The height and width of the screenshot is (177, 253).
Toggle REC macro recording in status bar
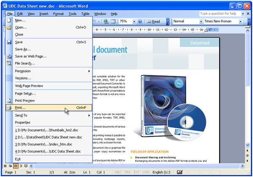click(118, 172)
